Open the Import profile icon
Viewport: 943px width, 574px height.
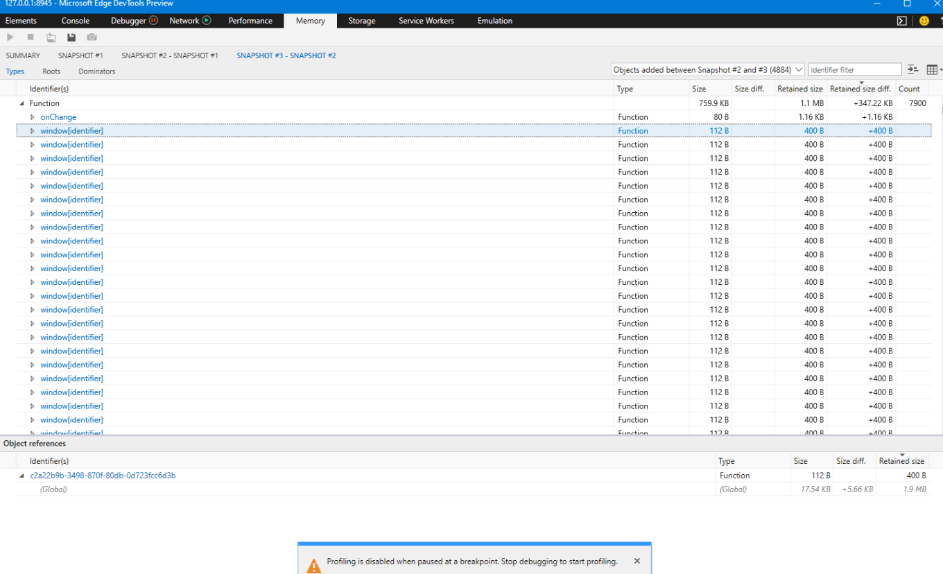click(51, 37)
